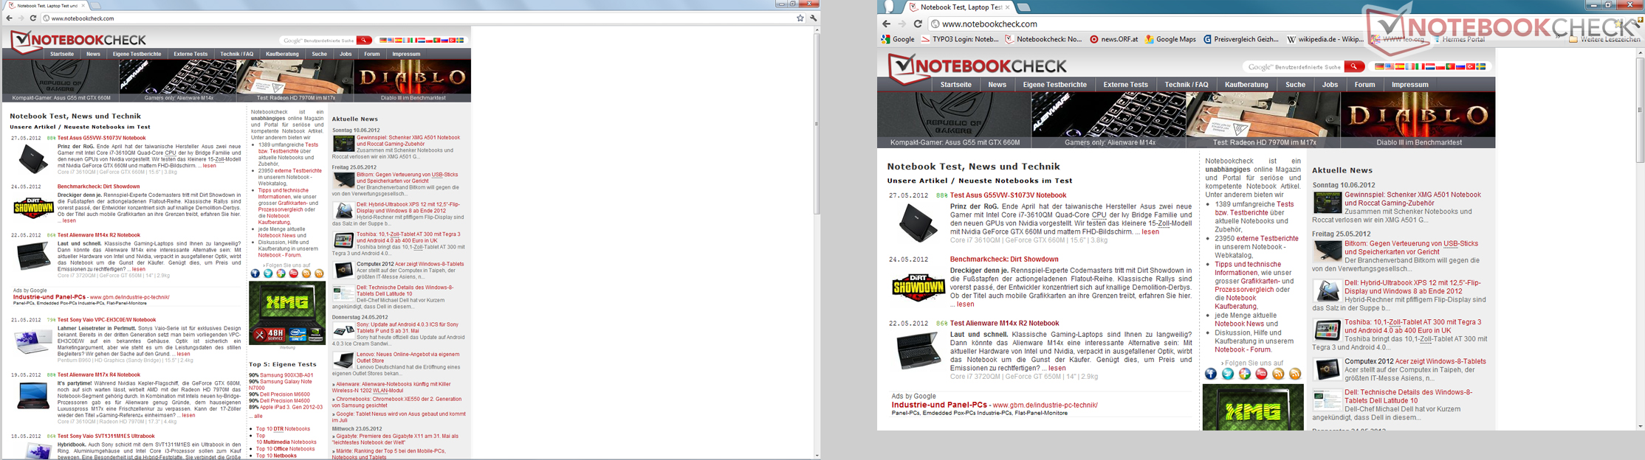Select German flag in left window
This screenshot has height=460, width=1645.
click(382, 40)
